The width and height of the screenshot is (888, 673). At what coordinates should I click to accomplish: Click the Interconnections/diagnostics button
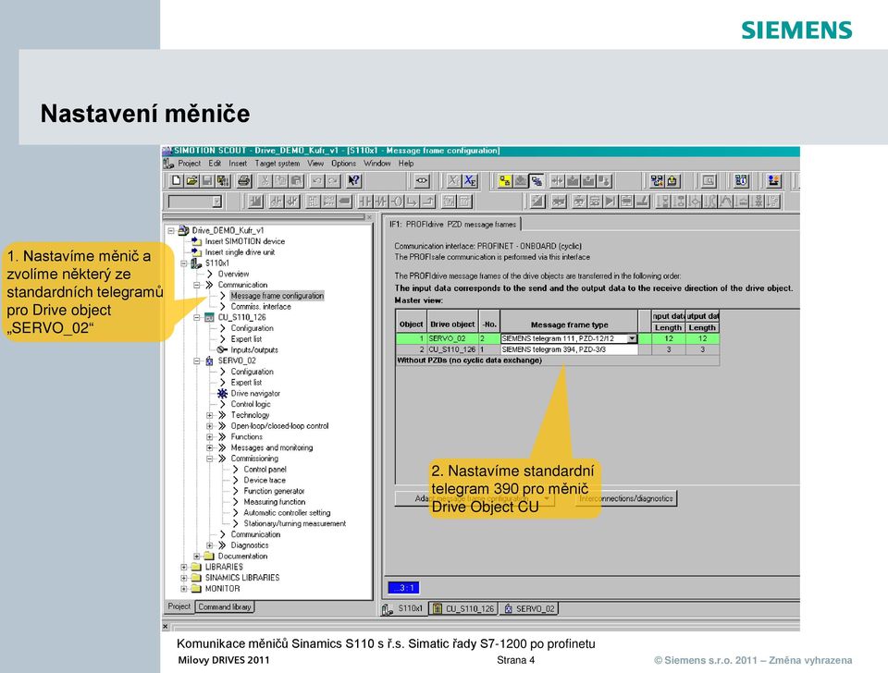[626, 498]
